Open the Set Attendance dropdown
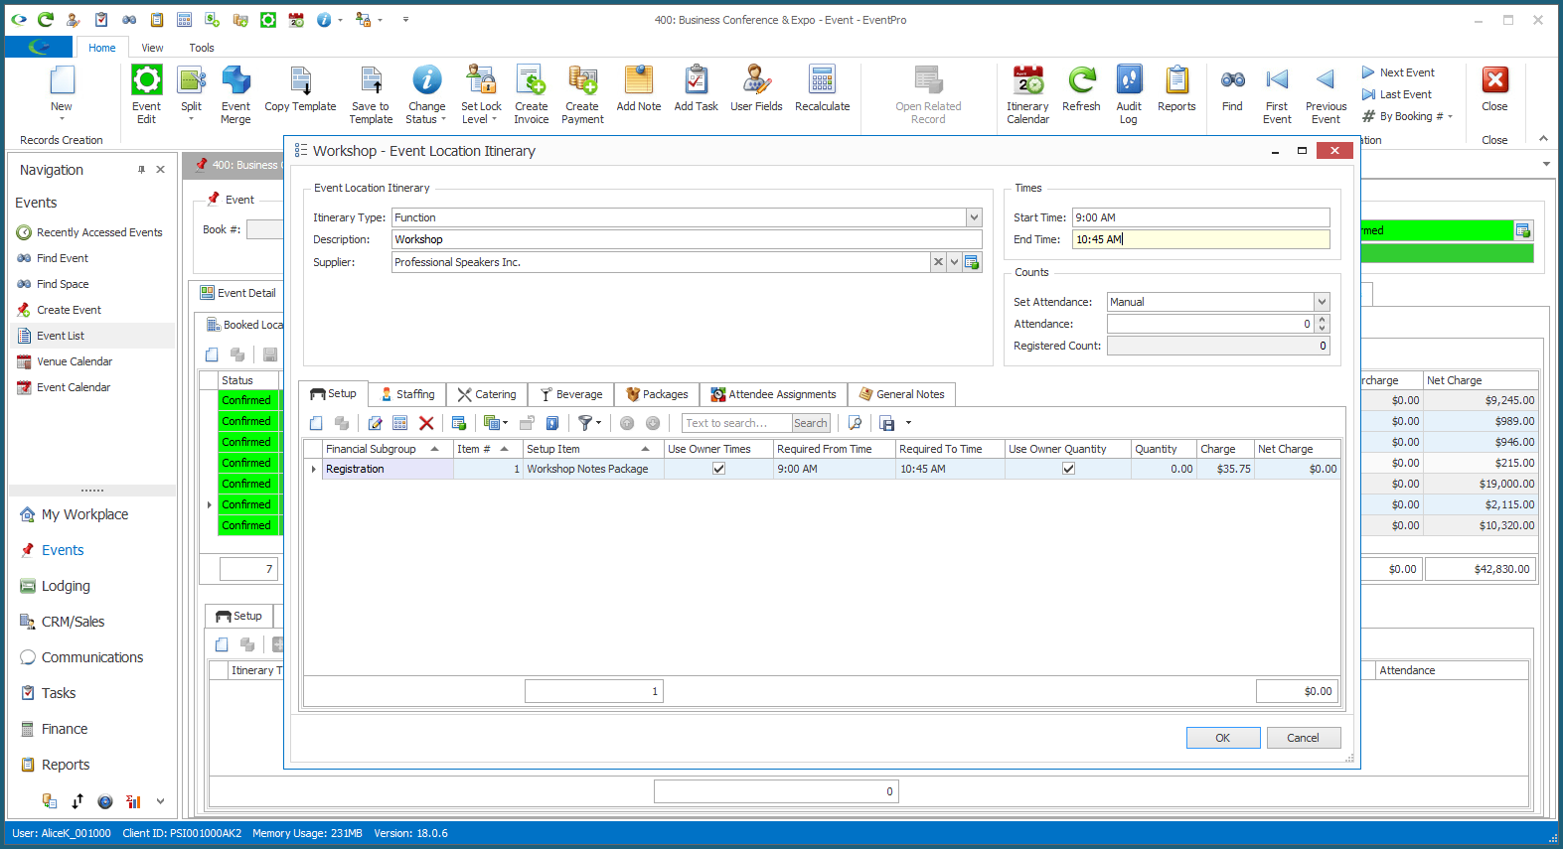Screen dimensions: 1563x849 [x=1322, y=302]
